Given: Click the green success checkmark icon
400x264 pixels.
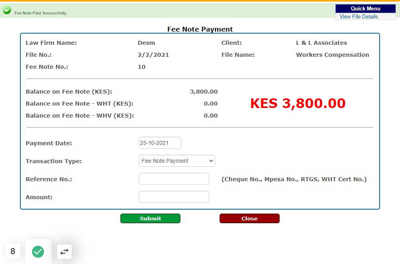Looking at the screenshot, I should coord(7,10).
